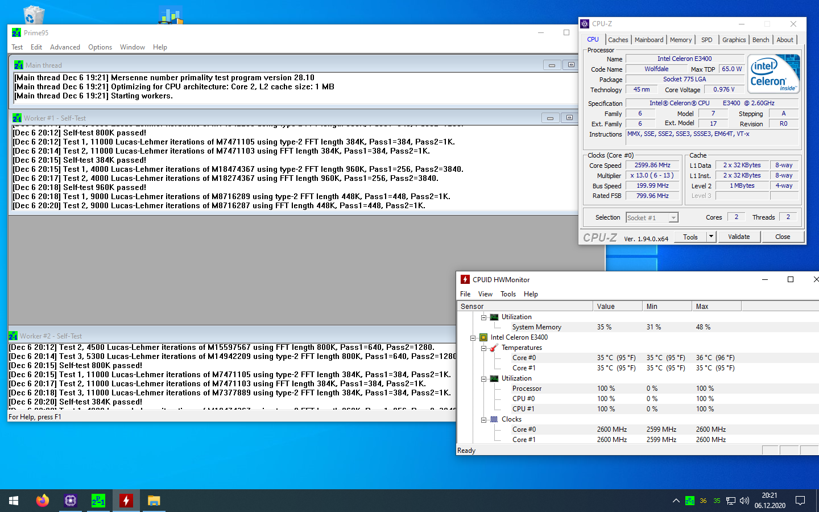Click the Tools button in CPU-Z
819x512 pixels.
pos(690,237)
